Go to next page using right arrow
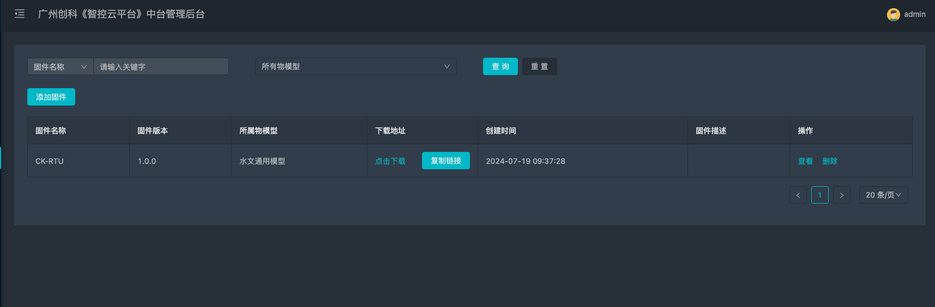The height and width of the screenshot is (307, 935). click(x=841, y=195)
